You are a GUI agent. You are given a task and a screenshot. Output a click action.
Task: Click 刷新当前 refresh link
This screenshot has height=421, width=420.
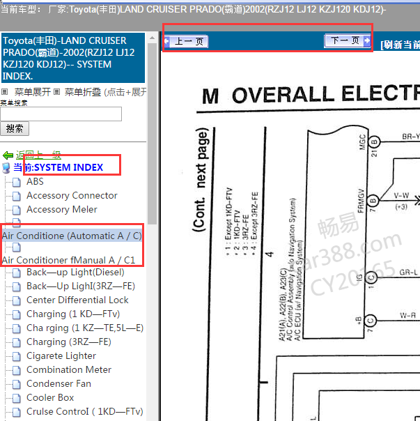coord(400,45)
